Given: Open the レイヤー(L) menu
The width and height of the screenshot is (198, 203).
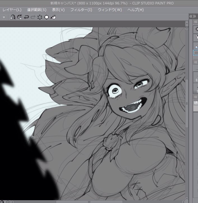Looking at the screenshot, I should tap(12, 10).
